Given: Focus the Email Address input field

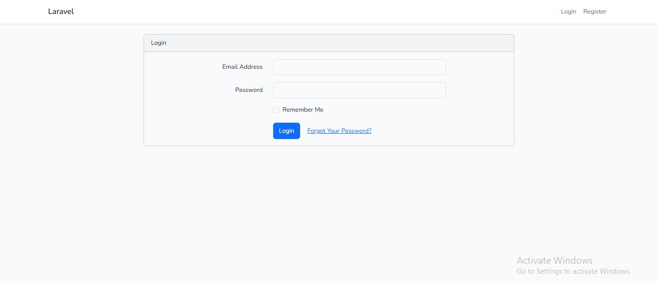Looking at the screenshot, I should click(x=359, y=67).
